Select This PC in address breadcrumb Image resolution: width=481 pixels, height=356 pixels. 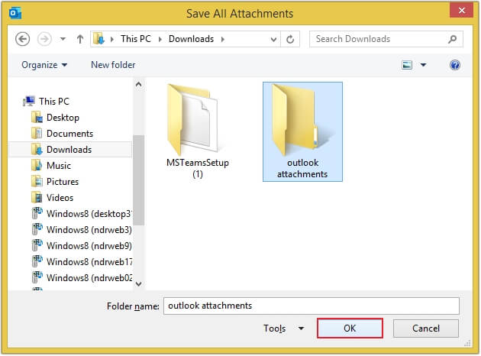pos(136,39)
